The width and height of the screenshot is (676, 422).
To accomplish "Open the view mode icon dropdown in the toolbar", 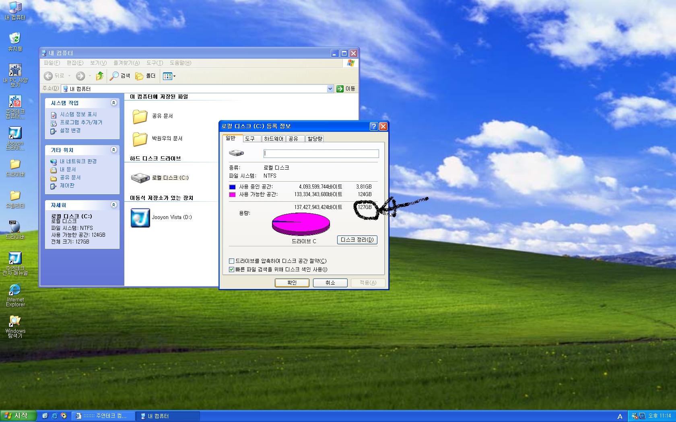I will point(169,76).
